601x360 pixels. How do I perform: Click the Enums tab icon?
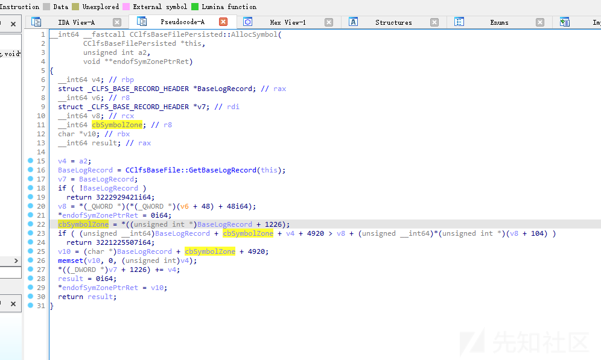[459, 22]
